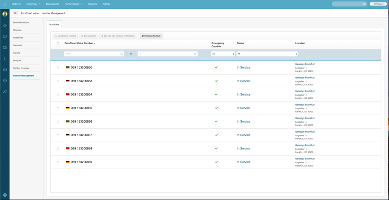Open the Documents menu item

(x=53, y=4)
